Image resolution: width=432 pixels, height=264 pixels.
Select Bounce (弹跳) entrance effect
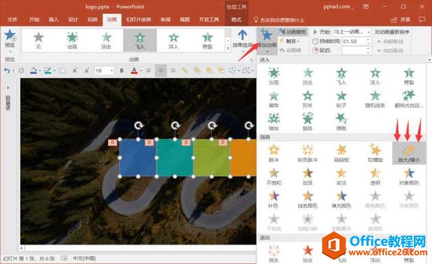tap(342, 122)
